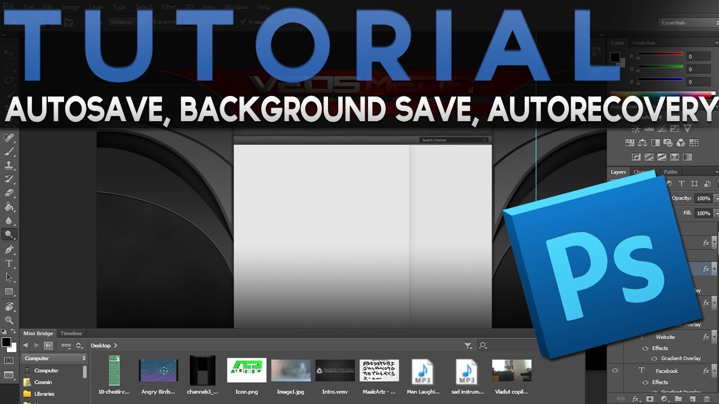719x404 pixels.
Task: Toggle Quick Mask mode icon
Action: tap(8, 360)
